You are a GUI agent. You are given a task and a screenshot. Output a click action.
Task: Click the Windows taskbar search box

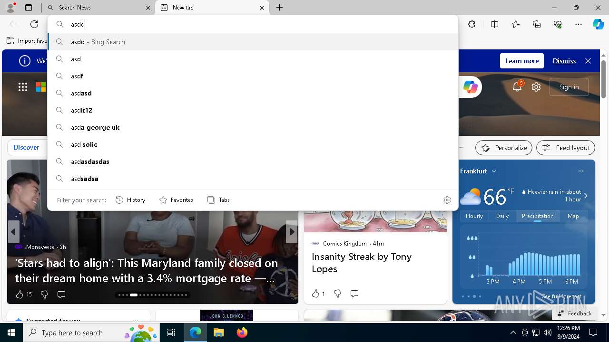90,332
